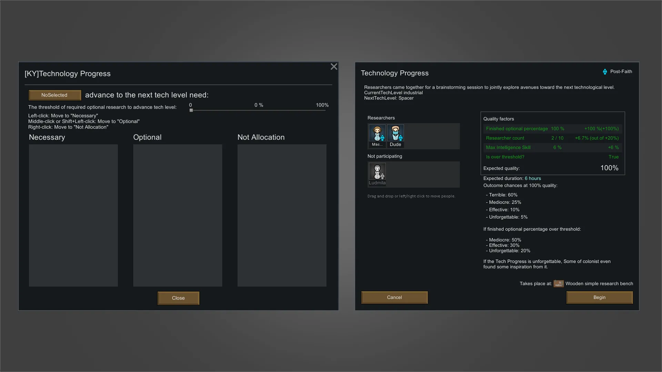Click the Post-Faith ideology icon
The image size is (662, 372).
(x=605, y=72)
